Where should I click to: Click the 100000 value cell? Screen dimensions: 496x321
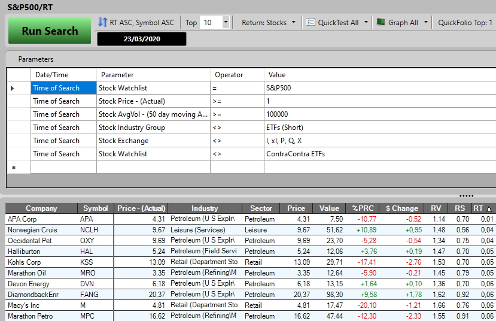coord(379,114)
